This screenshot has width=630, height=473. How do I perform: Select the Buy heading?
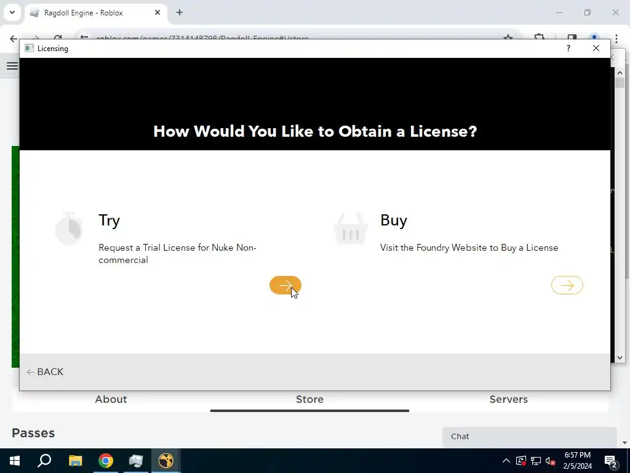click(394, 220)
